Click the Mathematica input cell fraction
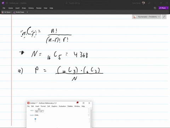 (x=39, y=110)
